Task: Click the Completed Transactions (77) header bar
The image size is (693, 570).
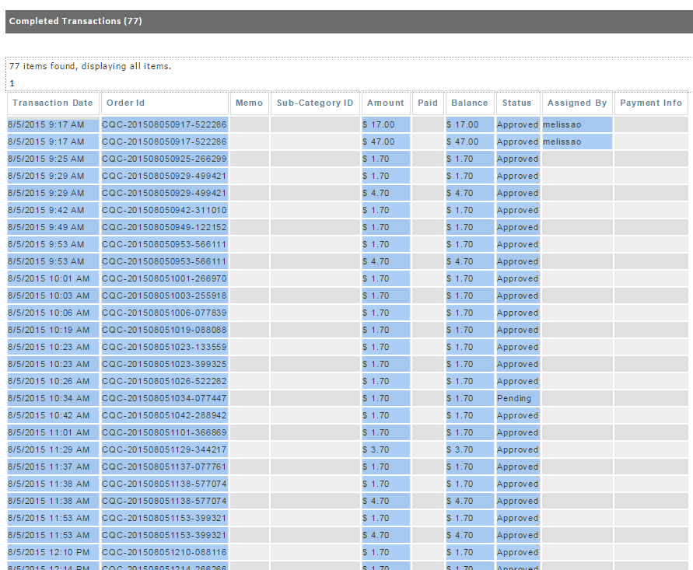Action: click(x=349, y=21)
